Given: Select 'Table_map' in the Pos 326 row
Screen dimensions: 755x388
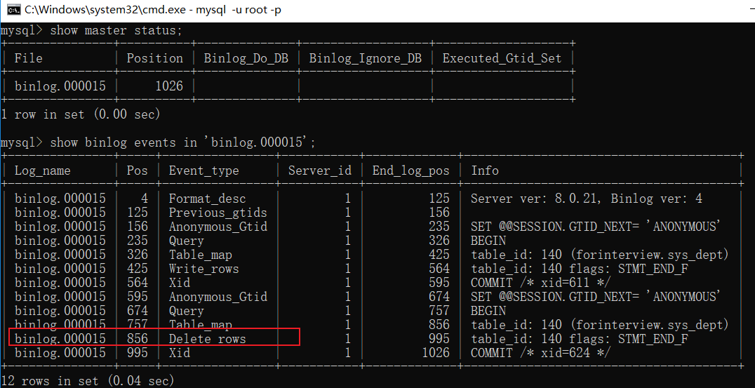Looking at the screenshot, I should click(x=200, y=255).
